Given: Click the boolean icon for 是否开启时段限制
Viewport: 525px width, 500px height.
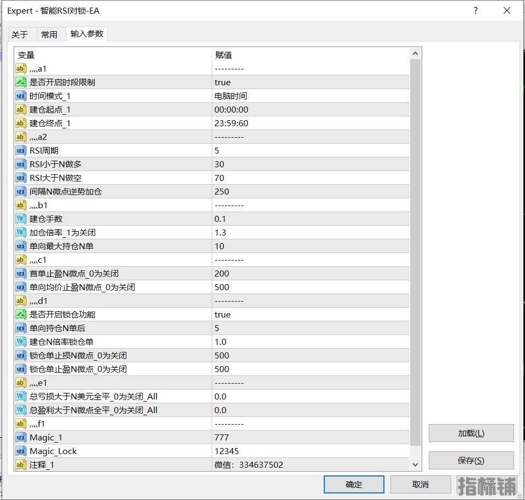Looking at the screenshot, I should (x=21, y=83).
